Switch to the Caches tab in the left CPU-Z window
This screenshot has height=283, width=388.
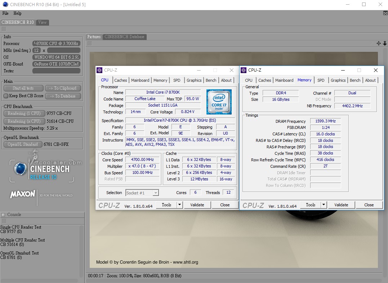point(120,80)
